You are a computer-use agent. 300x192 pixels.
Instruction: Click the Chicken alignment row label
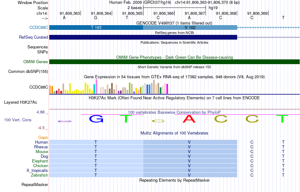40,166
